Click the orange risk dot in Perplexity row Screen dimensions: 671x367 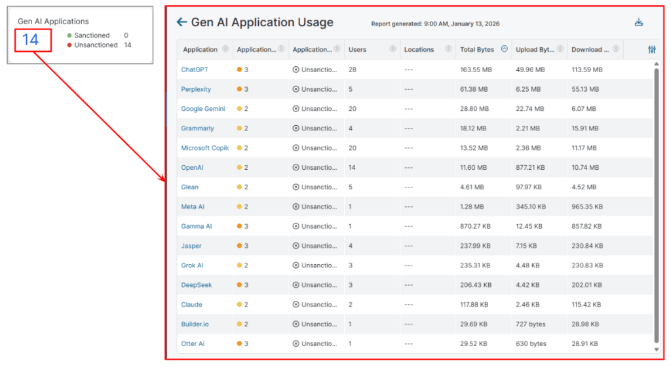239,89
